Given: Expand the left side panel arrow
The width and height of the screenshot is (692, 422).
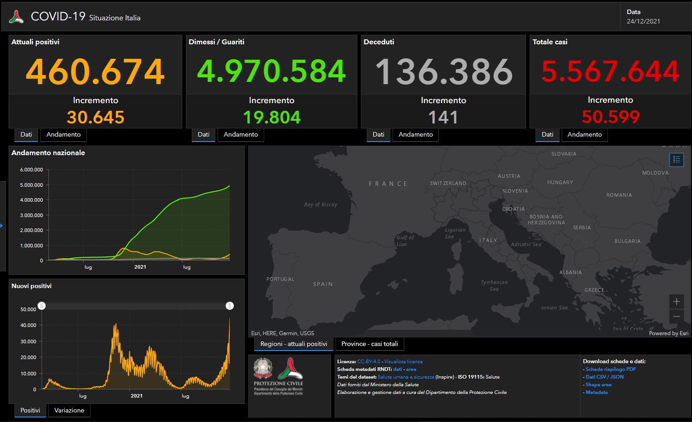Looking at the screenshot, I should (2, 225).
